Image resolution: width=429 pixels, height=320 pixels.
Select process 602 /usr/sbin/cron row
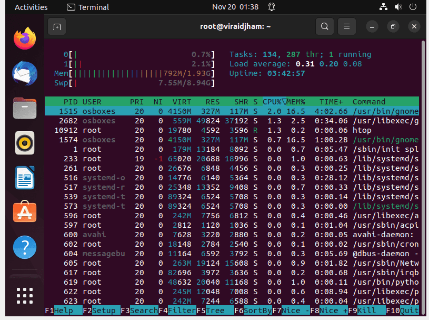[232, 244]
